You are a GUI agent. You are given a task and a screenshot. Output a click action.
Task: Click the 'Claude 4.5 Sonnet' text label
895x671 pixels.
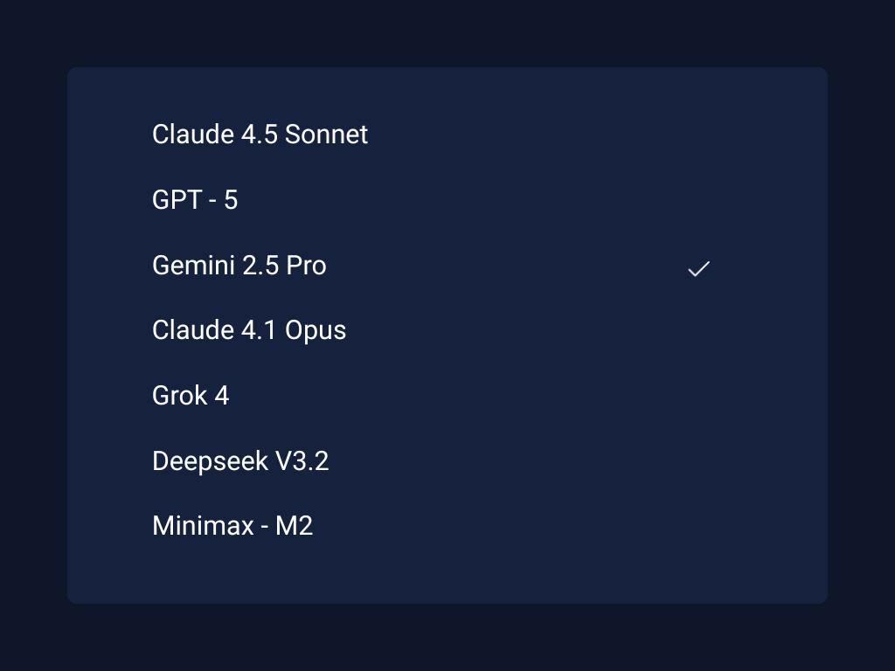point(260,135)
